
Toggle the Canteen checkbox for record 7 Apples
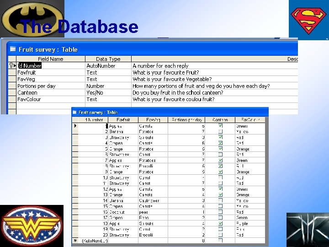[x=220, y=160]
